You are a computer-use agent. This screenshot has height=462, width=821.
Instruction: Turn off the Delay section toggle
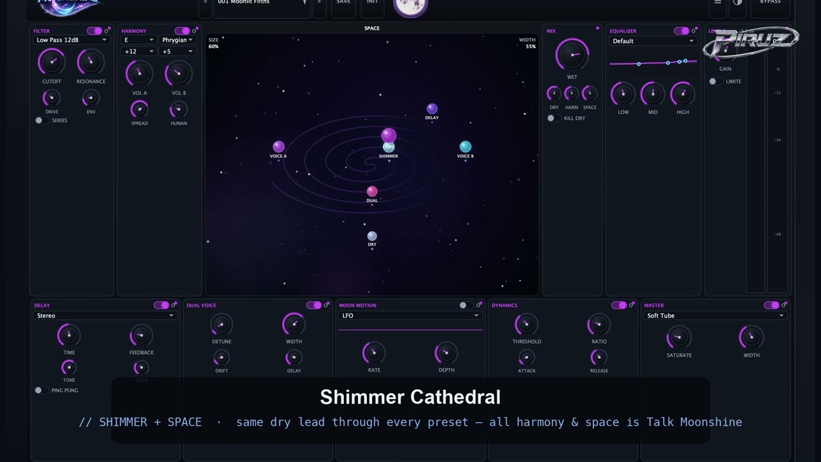(x=161, y=305)
